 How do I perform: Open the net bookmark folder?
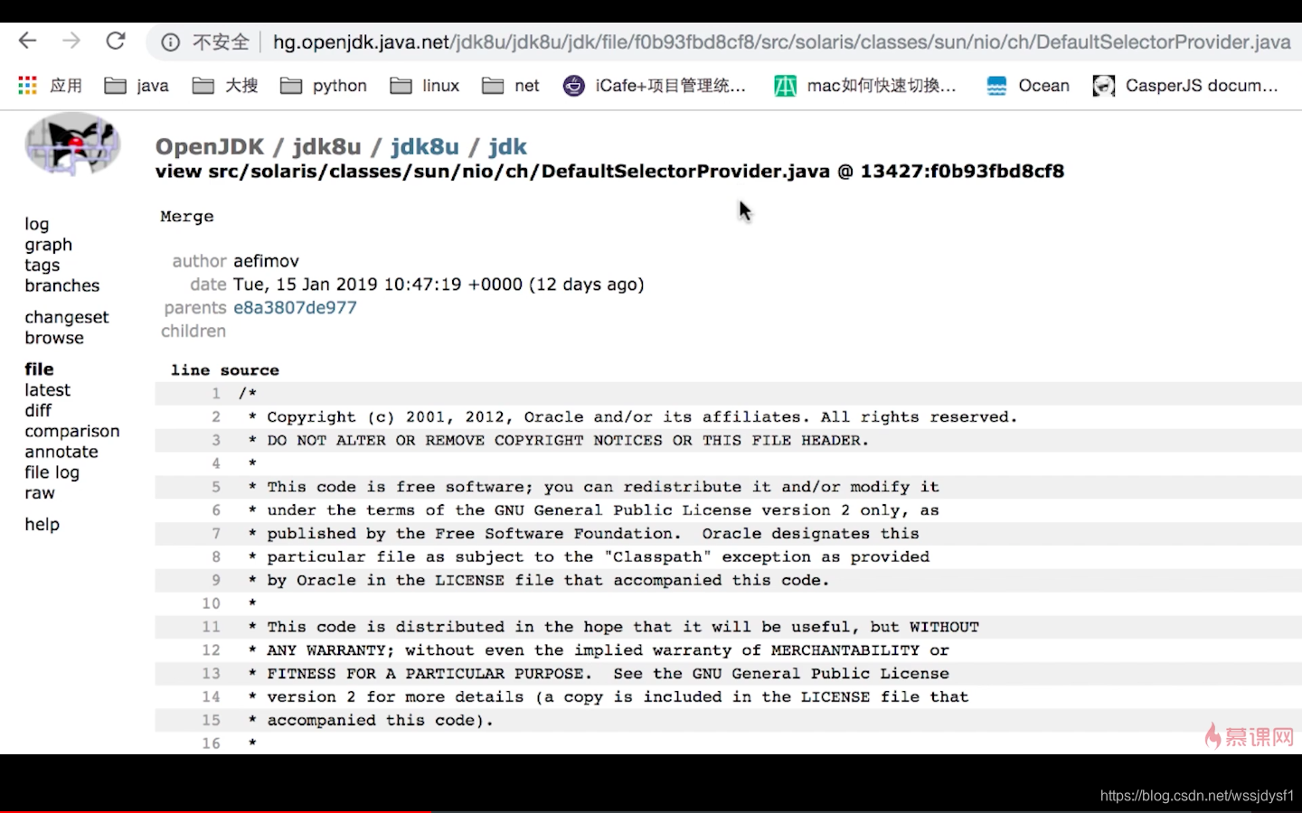pos(511,86)
